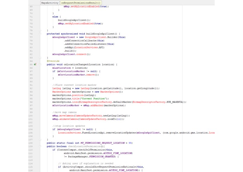Click 'onLocationChanged(Location location)' method name
Viewport: 243px width, 172px height.
click(89, 64)
